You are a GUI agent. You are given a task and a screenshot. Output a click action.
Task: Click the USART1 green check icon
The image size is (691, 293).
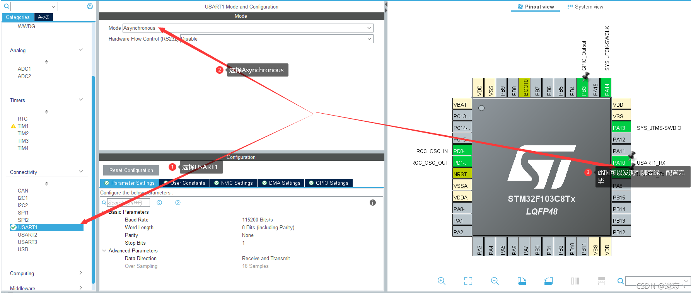14,227
